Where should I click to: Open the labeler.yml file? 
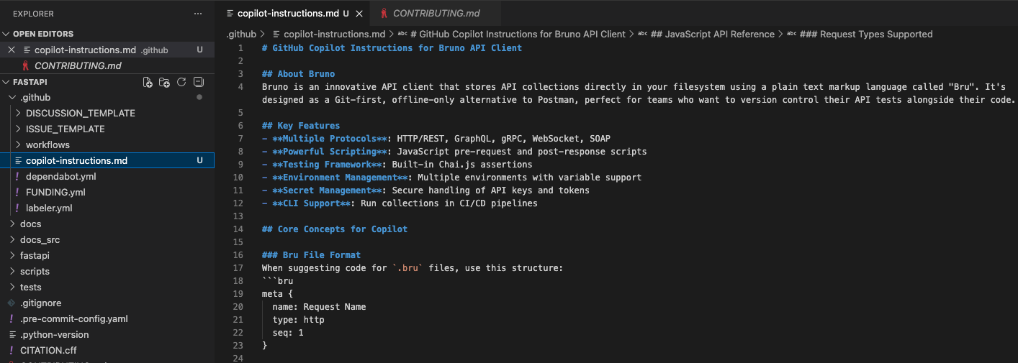click(49, 208)
